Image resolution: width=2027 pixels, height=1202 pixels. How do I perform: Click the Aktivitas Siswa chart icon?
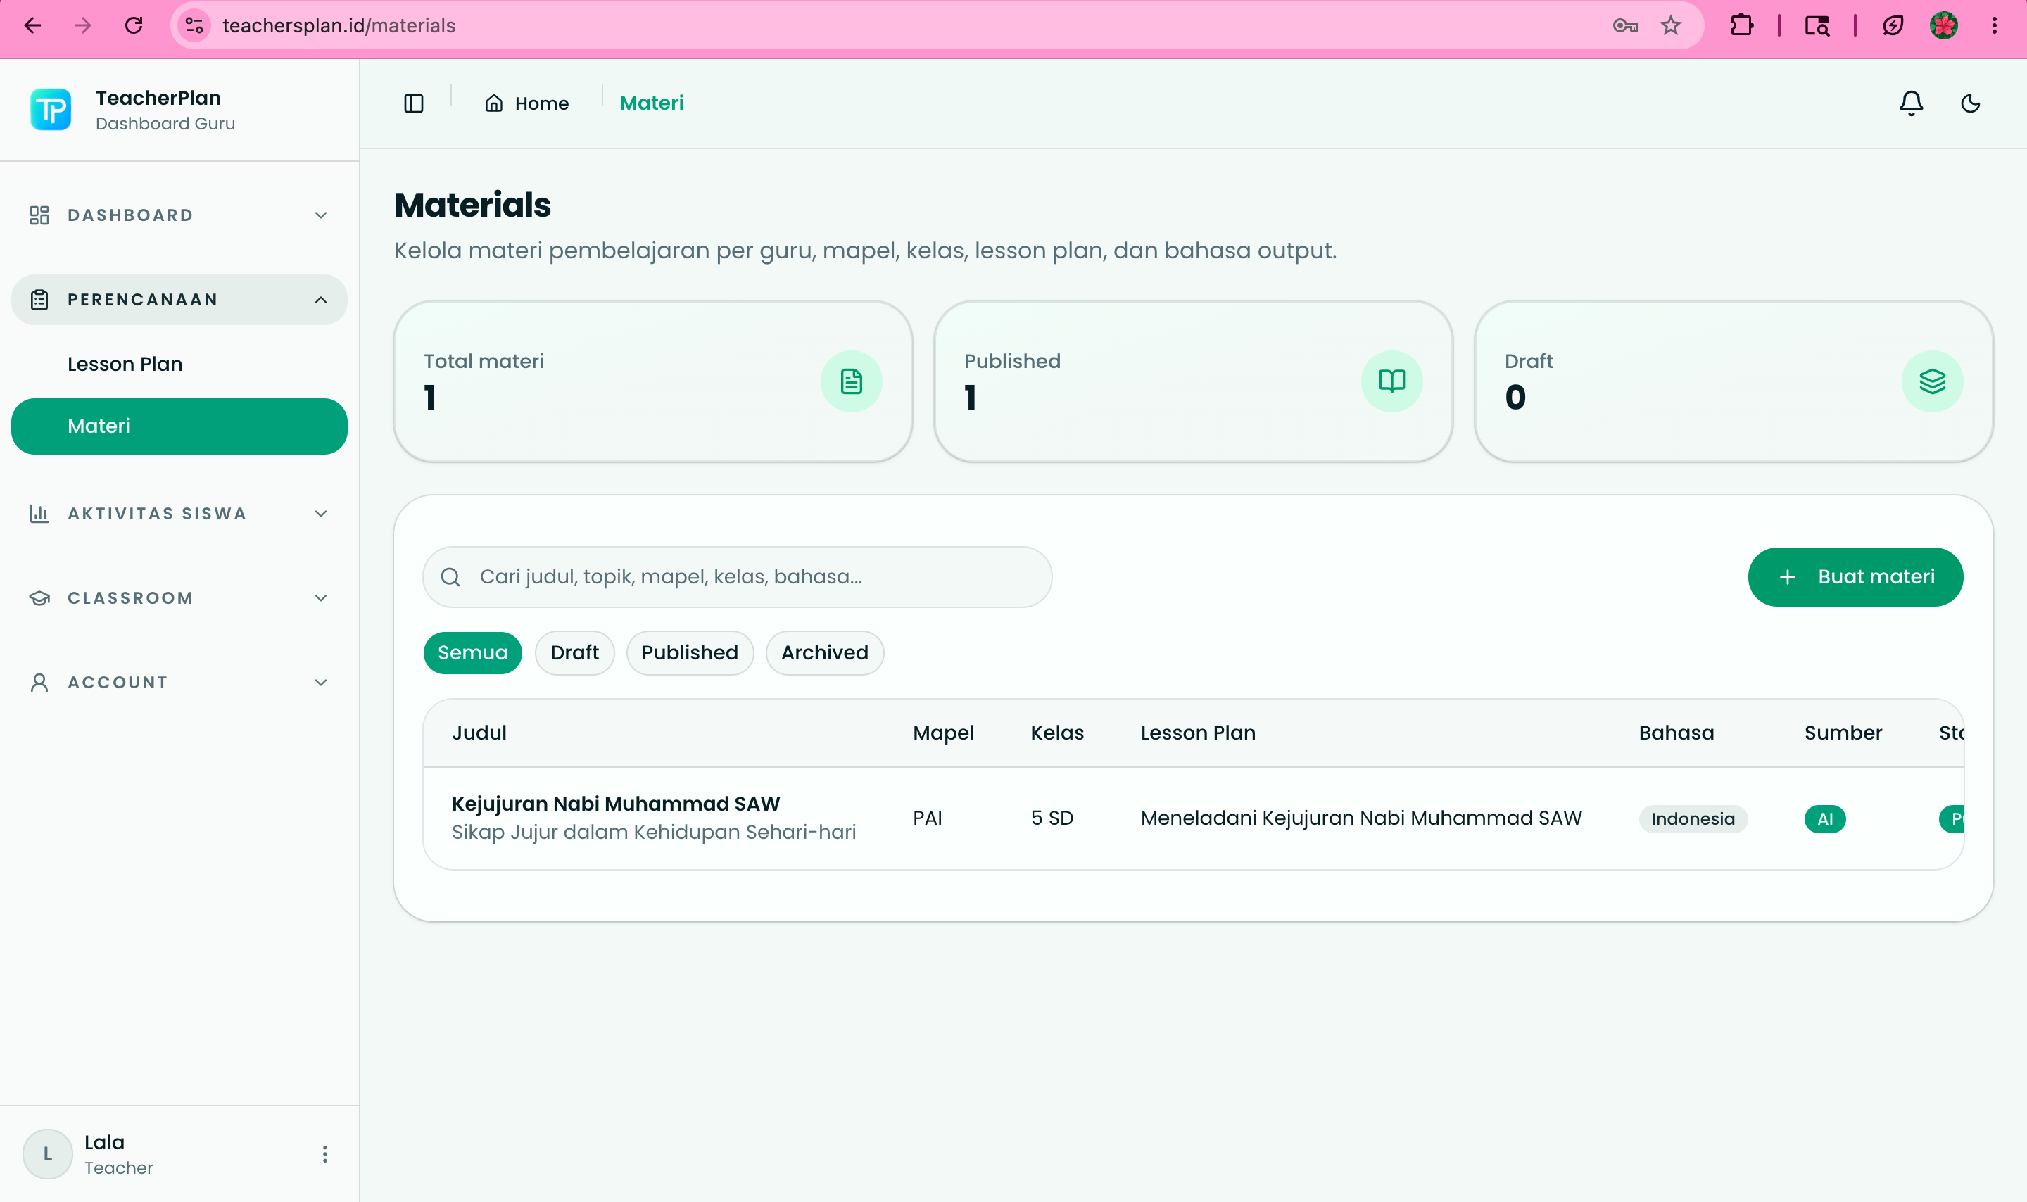point(39,514)
